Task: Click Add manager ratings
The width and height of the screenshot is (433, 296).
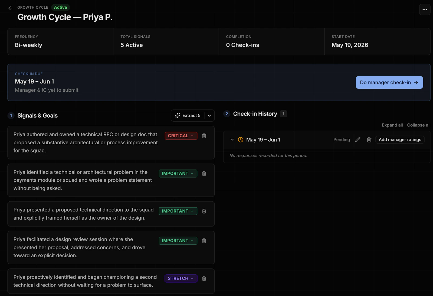Action: pos(400,140)
